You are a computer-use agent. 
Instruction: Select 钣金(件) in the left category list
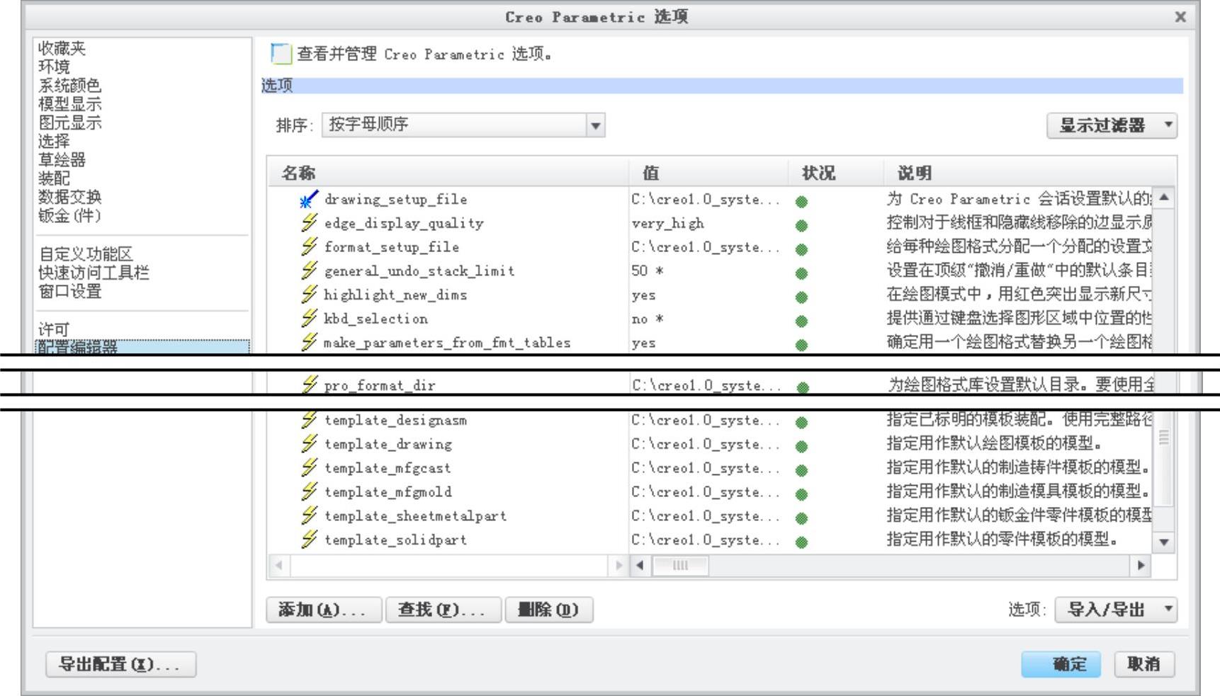pos(69,215)
